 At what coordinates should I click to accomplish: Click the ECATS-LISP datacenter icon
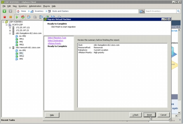pos(10,25)
